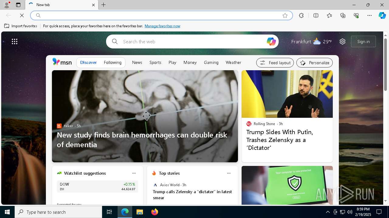This screenshot has height=218, width=389.
Task: Open the Gaming tab
Action: (x=211, y=62)
